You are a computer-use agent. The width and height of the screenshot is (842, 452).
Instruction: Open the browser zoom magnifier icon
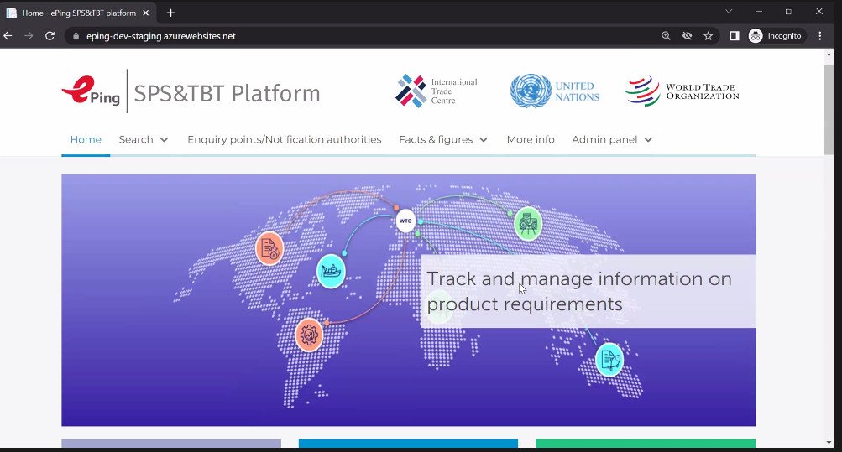point(666,36)
